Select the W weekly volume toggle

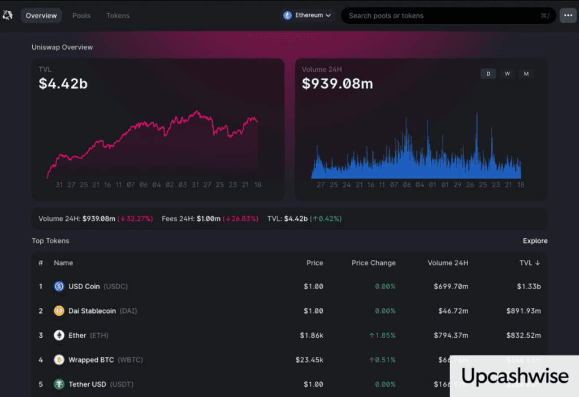[507, 74]
